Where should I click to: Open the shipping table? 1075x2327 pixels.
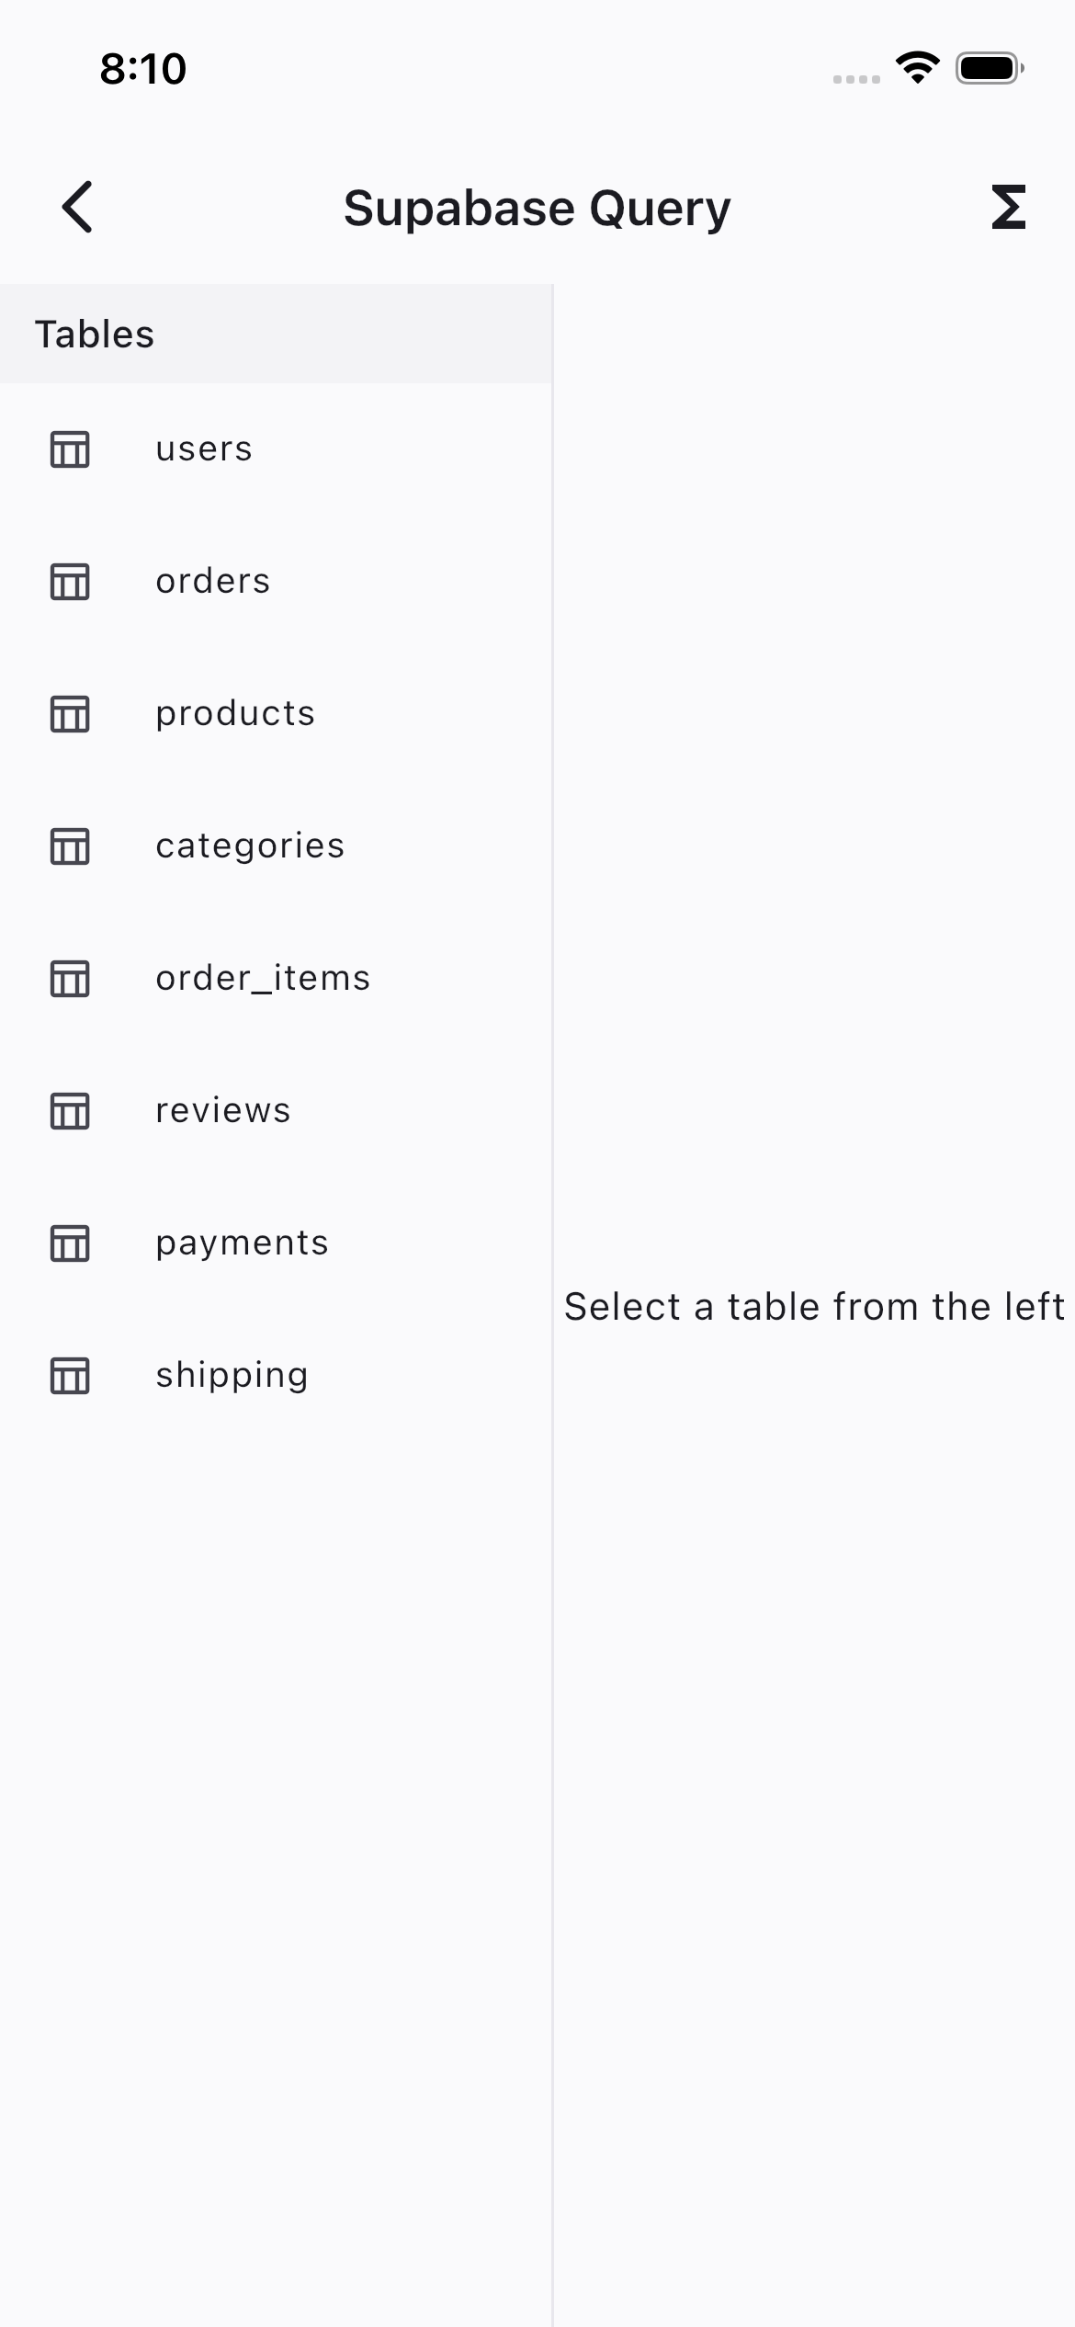232,1376
